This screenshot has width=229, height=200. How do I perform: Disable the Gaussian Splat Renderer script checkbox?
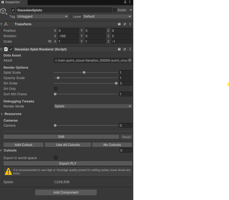pos(11,49)
